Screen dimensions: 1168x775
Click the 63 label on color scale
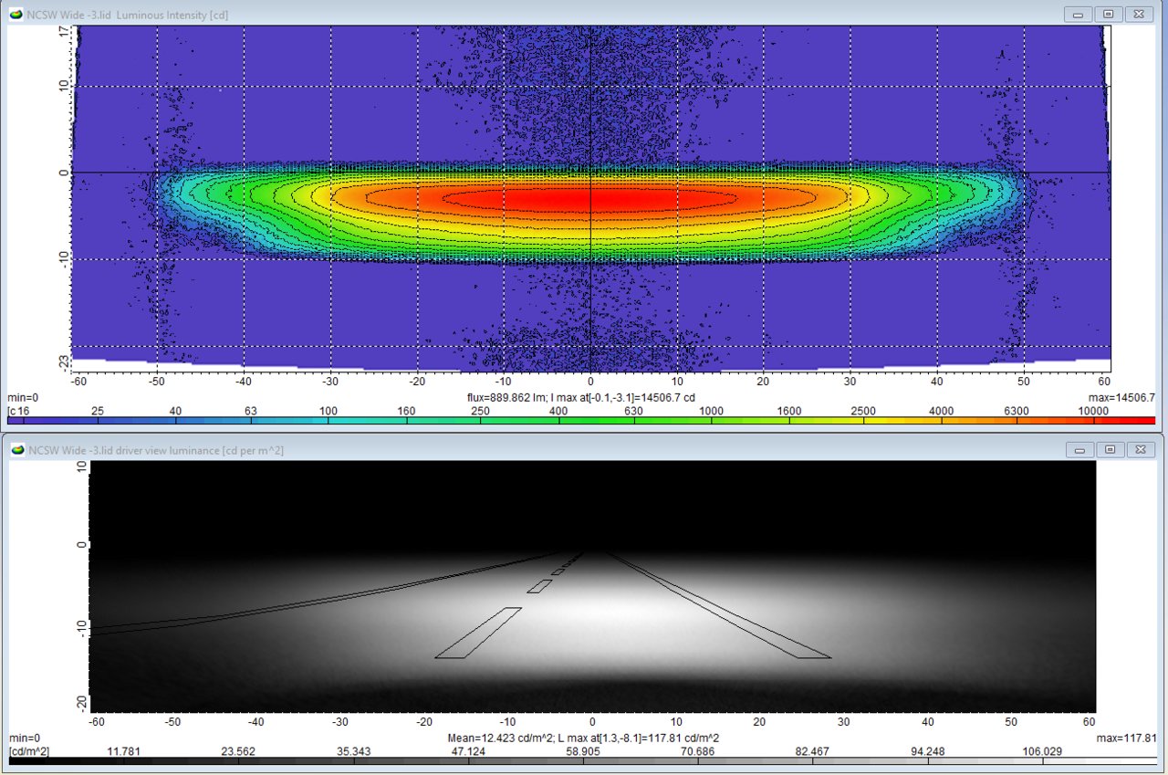(x=250, y=412)
